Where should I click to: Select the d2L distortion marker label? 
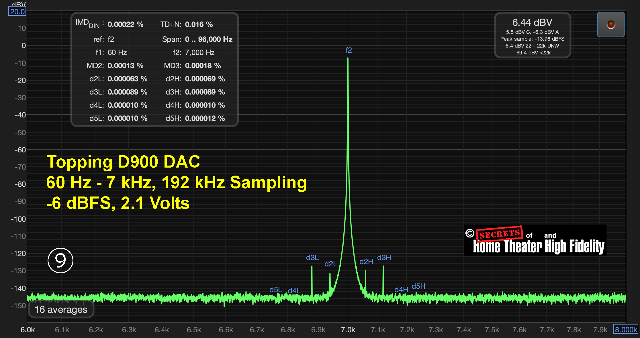pos(330,264)
